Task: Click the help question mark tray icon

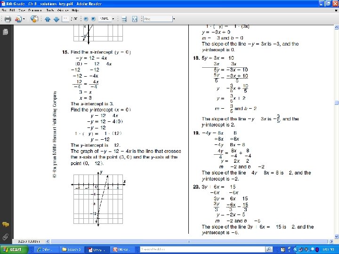Action: click(282, 250)
